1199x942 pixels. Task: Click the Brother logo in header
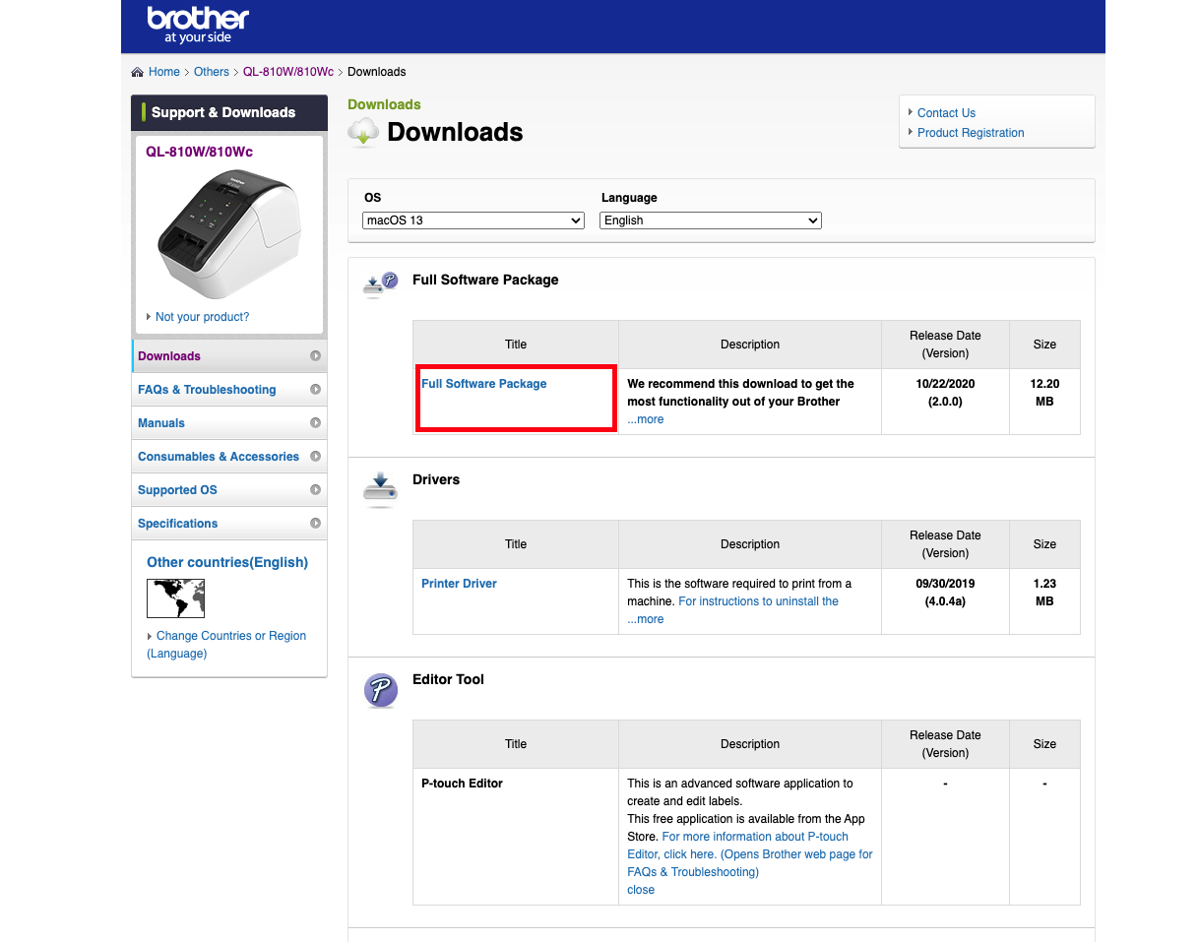point(197,25)
